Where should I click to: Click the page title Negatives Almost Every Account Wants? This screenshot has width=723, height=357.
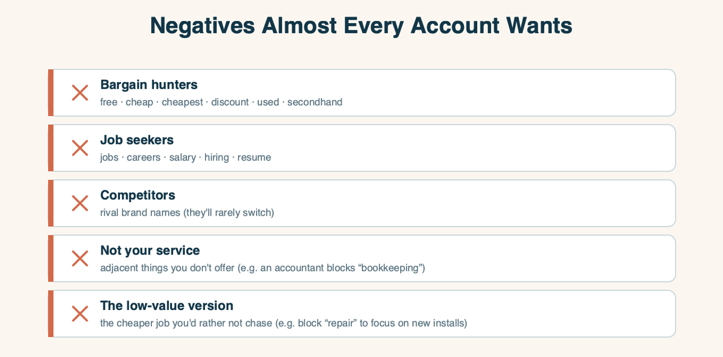tap(361, 25)
